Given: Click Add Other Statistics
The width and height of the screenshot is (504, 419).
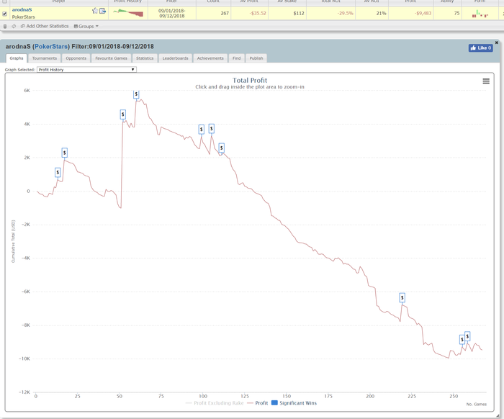Looking at the screenshot, I should pyautogui.click(x=45, y=26).
